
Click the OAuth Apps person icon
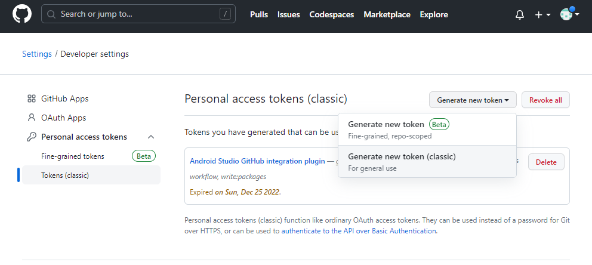point(32,118)
